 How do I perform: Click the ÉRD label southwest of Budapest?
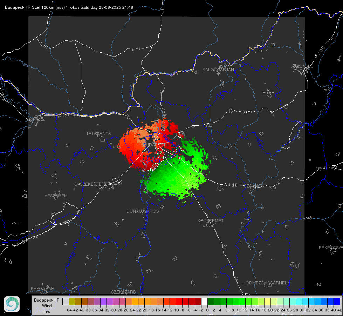tap(144, 160)
